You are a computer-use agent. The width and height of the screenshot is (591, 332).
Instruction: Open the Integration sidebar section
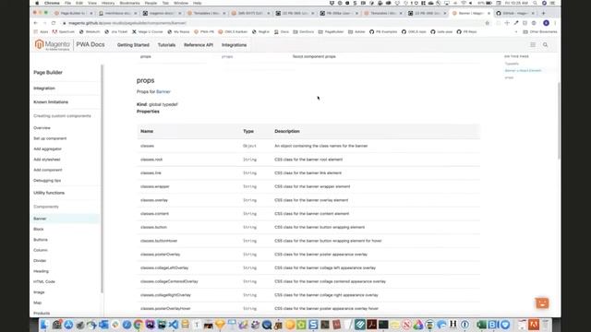pos(44,89)
